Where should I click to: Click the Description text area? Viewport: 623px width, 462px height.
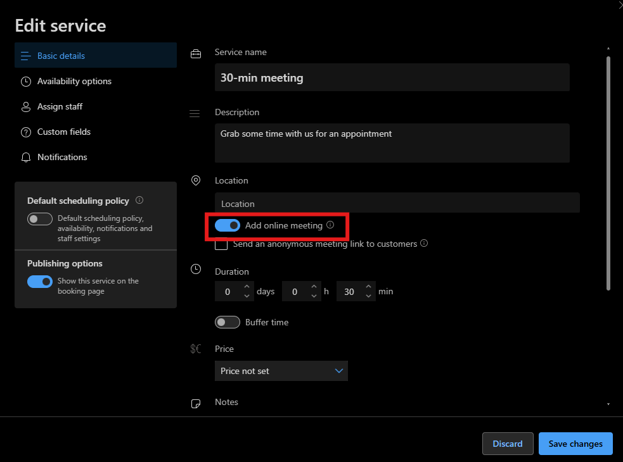[x=392, y=143]
